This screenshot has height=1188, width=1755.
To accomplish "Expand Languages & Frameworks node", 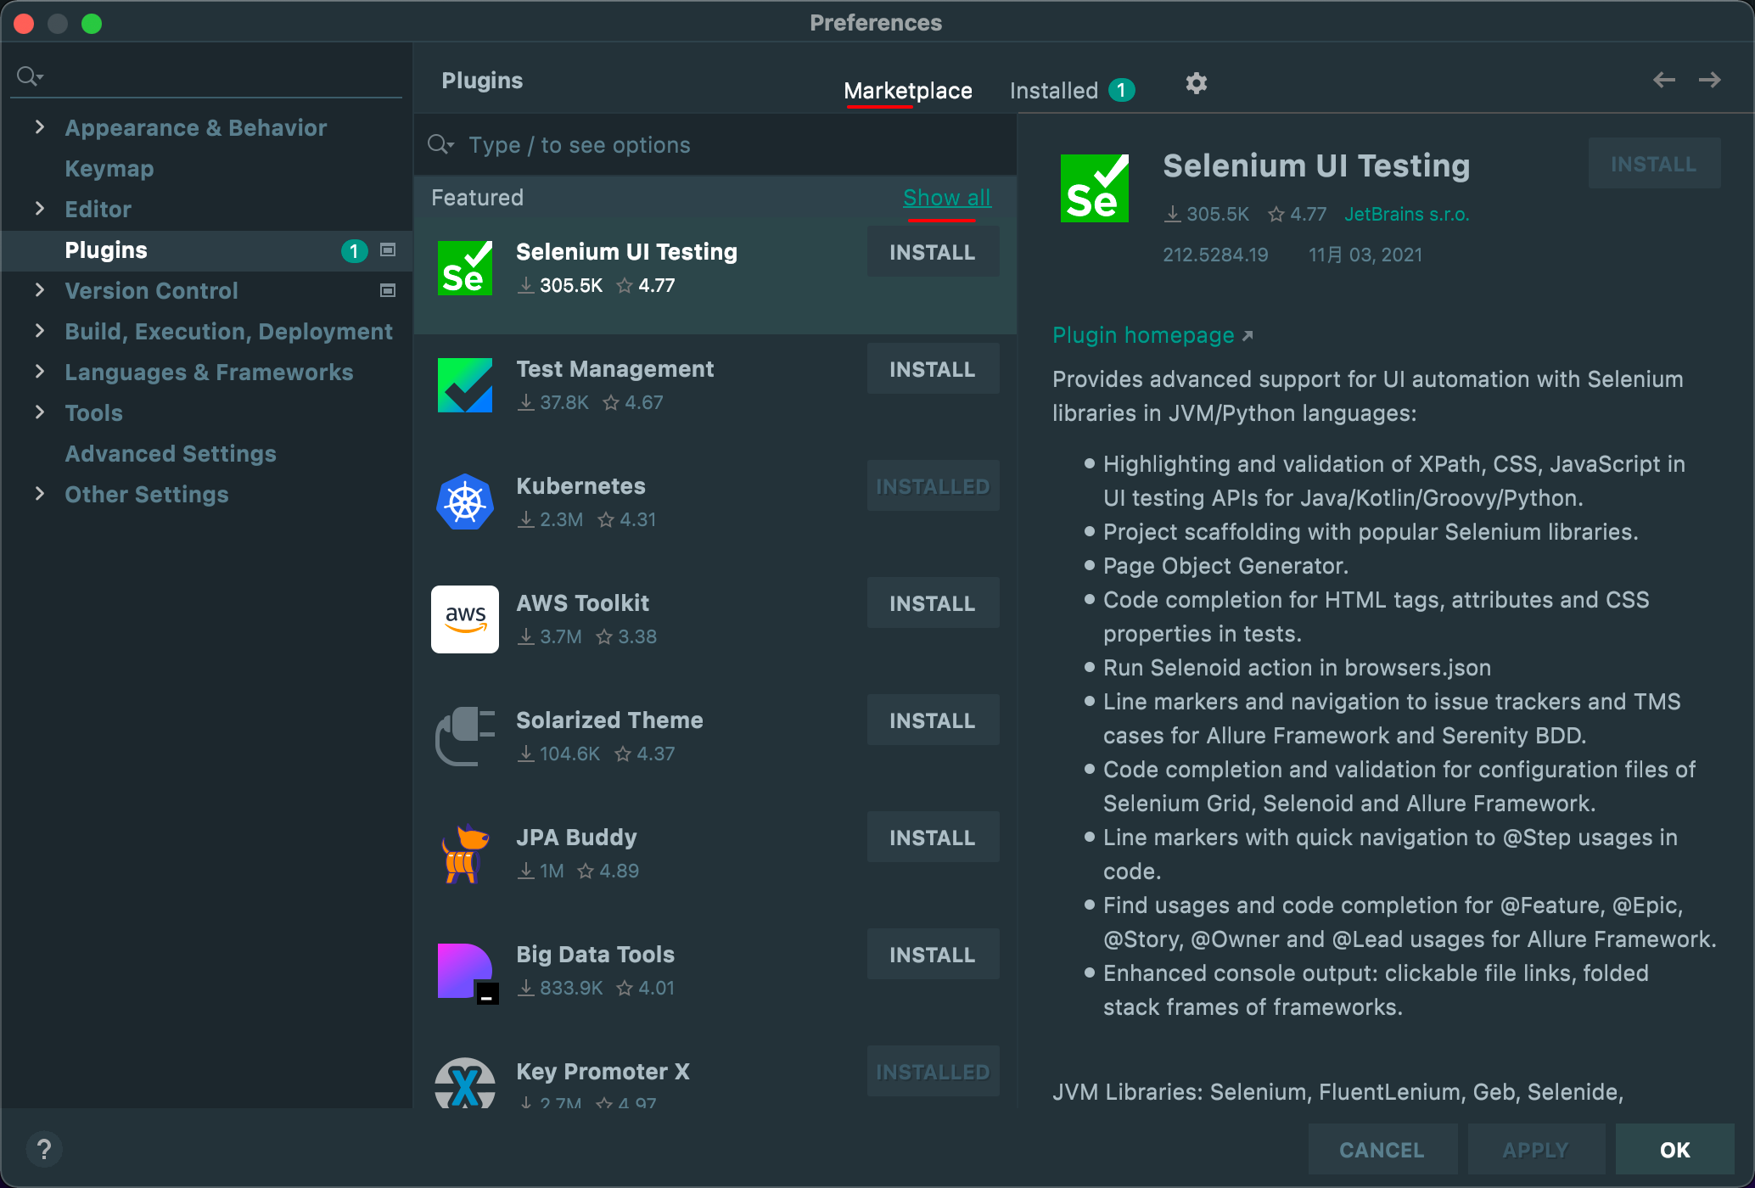I will (x=39, y=372).
